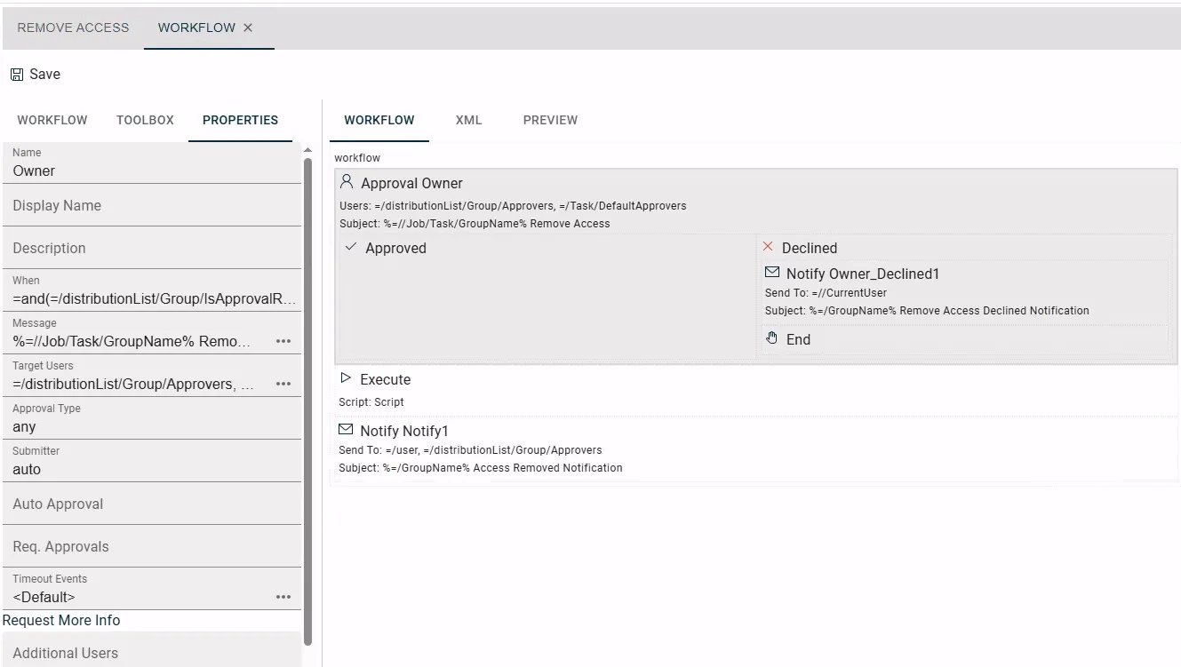This screenshot has height=667, width=1181.
Task: Select the Notify Owner_Declined1 activity title
Action: click(863, 274)
